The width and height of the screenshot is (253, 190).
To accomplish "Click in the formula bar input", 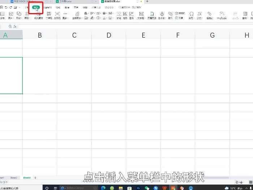I will [x=136, y=26].
